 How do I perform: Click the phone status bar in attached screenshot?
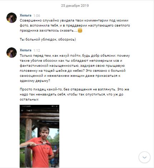coord(39,106)
